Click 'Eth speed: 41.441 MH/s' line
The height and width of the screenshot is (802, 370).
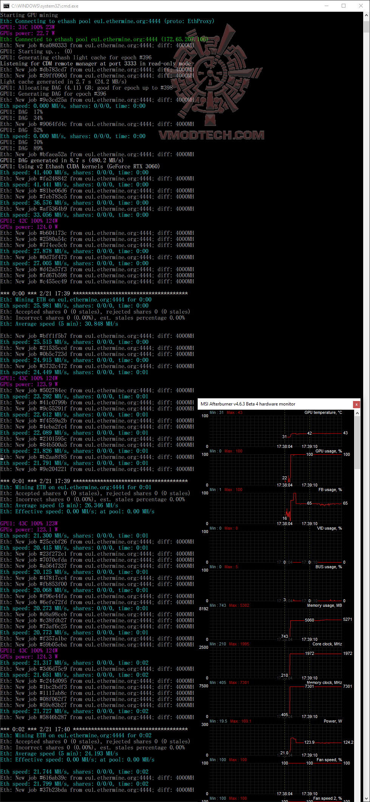tap(74, 185)
